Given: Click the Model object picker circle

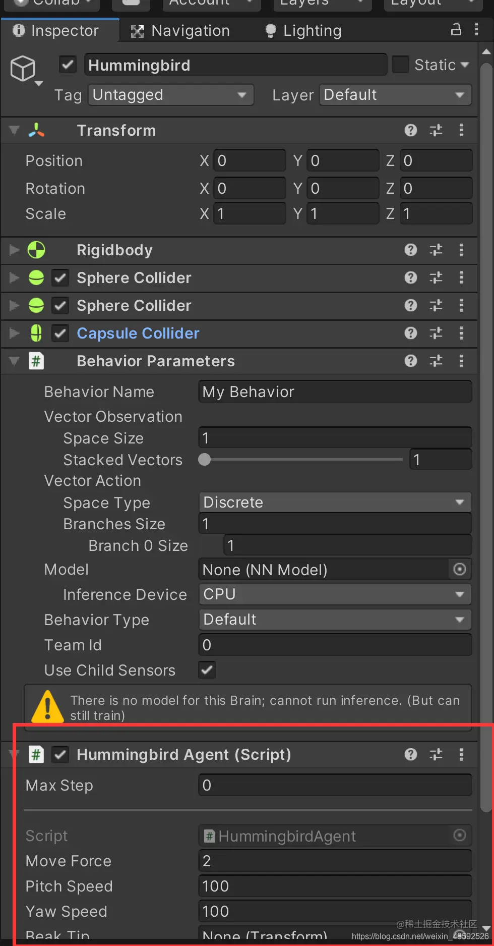Looking at the screenshot, I should point(459,570).
